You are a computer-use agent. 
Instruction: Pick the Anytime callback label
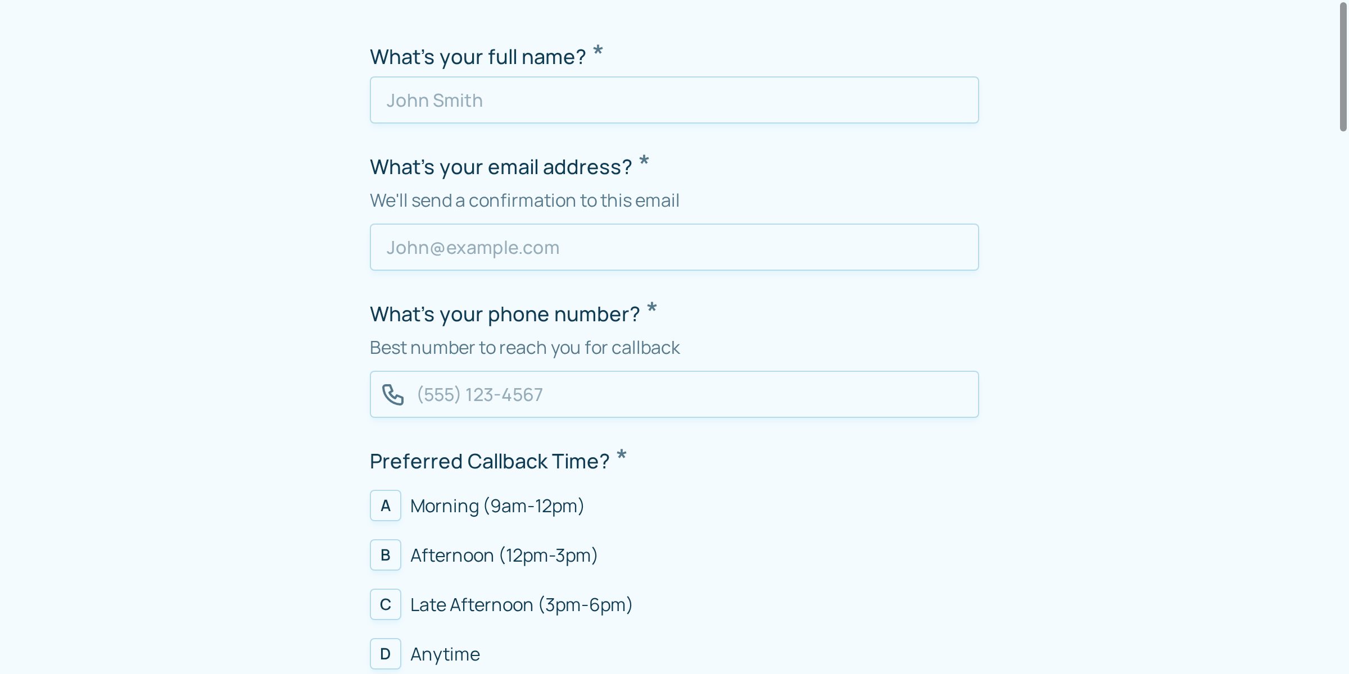[445, 654]
